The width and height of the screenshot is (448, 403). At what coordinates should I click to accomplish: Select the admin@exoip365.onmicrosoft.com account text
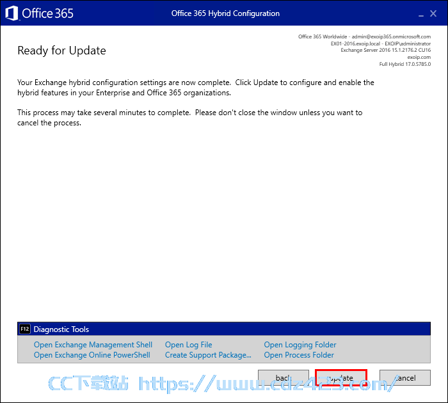click(391, 36)
